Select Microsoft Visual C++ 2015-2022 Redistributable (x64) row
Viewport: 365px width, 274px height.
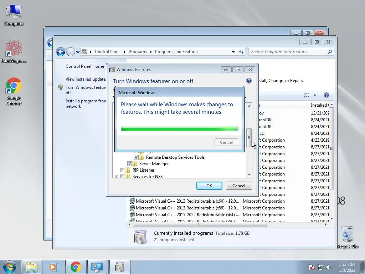coord(229,214)
